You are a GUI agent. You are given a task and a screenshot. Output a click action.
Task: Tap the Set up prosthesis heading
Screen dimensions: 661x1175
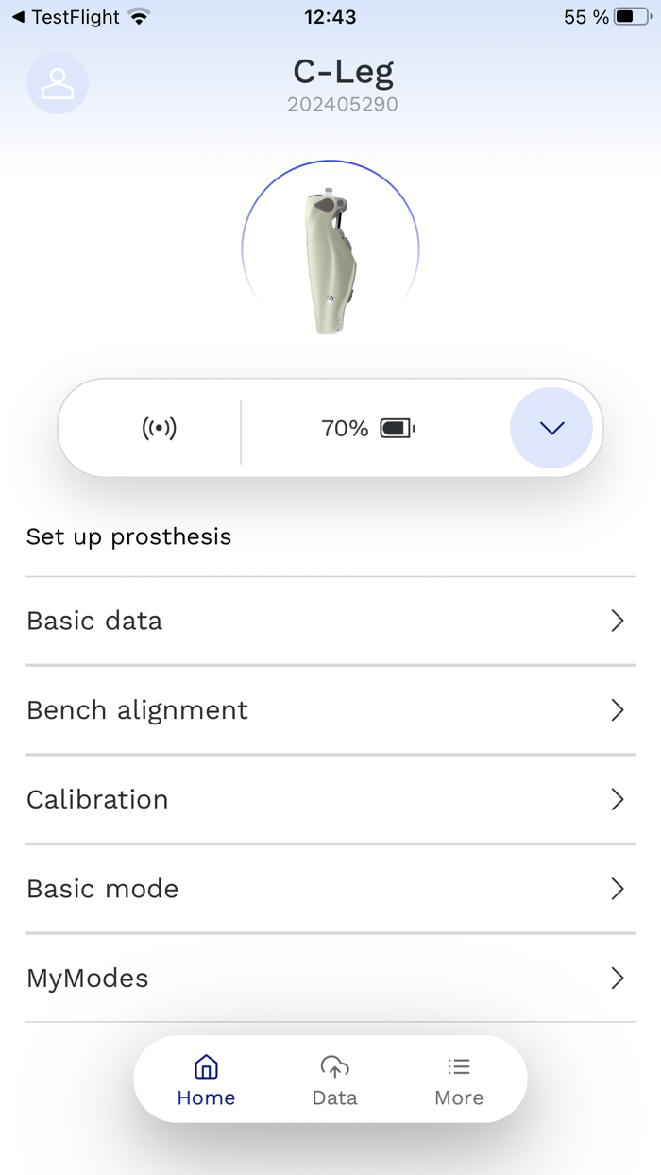(128, 536)
